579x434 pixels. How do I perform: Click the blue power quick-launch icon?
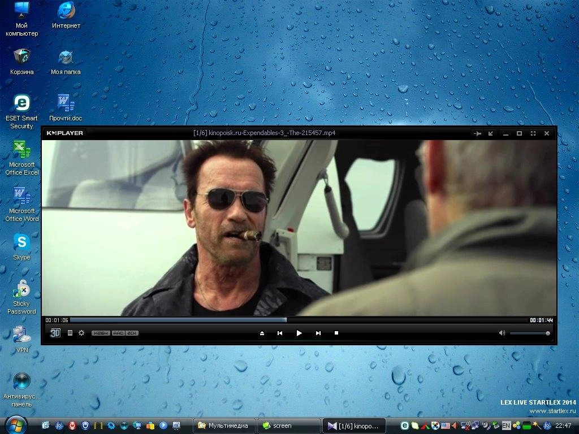point(85,426)
